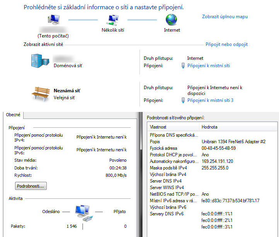Click the Stav média Povoleno value
Image resolution: width=279 pixels, height=237 pixels.
[x=118, y=160]
